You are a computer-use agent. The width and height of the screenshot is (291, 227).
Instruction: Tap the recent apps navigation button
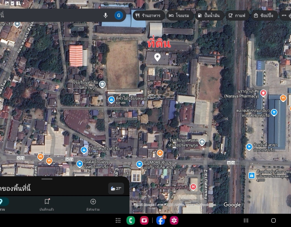click(246, 221)
